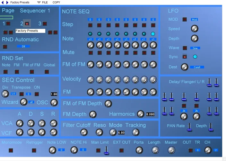The image size is (226, 161).
Task: Toggle the Monomode switch
Action: point(11,150)
